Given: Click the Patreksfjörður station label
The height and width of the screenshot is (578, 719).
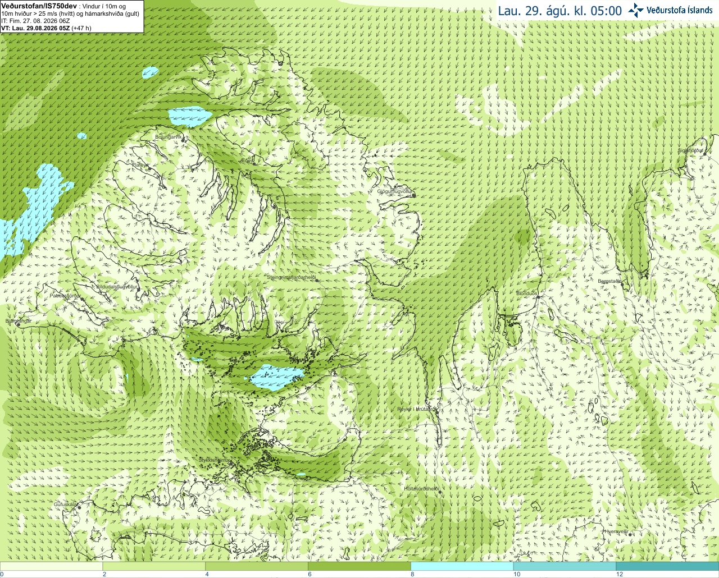Looking at the screenshot, I should click(65, 295).
